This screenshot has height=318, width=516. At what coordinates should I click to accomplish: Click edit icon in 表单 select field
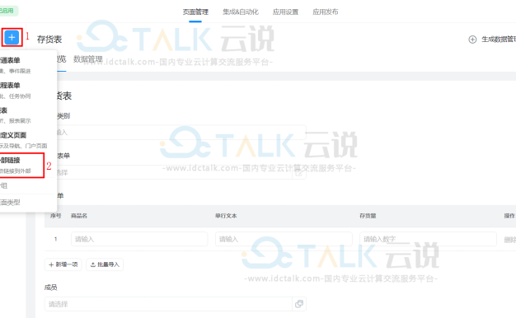point(299,172)
